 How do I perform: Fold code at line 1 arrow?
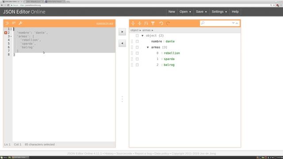[11, 29]
